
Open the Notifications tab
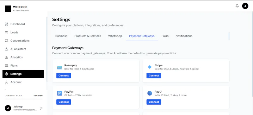[184, 36]
